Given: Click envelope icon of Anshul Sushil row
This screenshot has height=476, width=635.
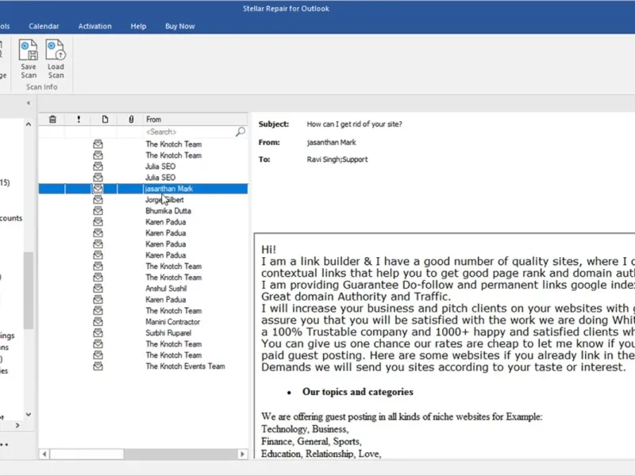Looking at the screenshot, I should pyautogui.click(x=98, y=288).
